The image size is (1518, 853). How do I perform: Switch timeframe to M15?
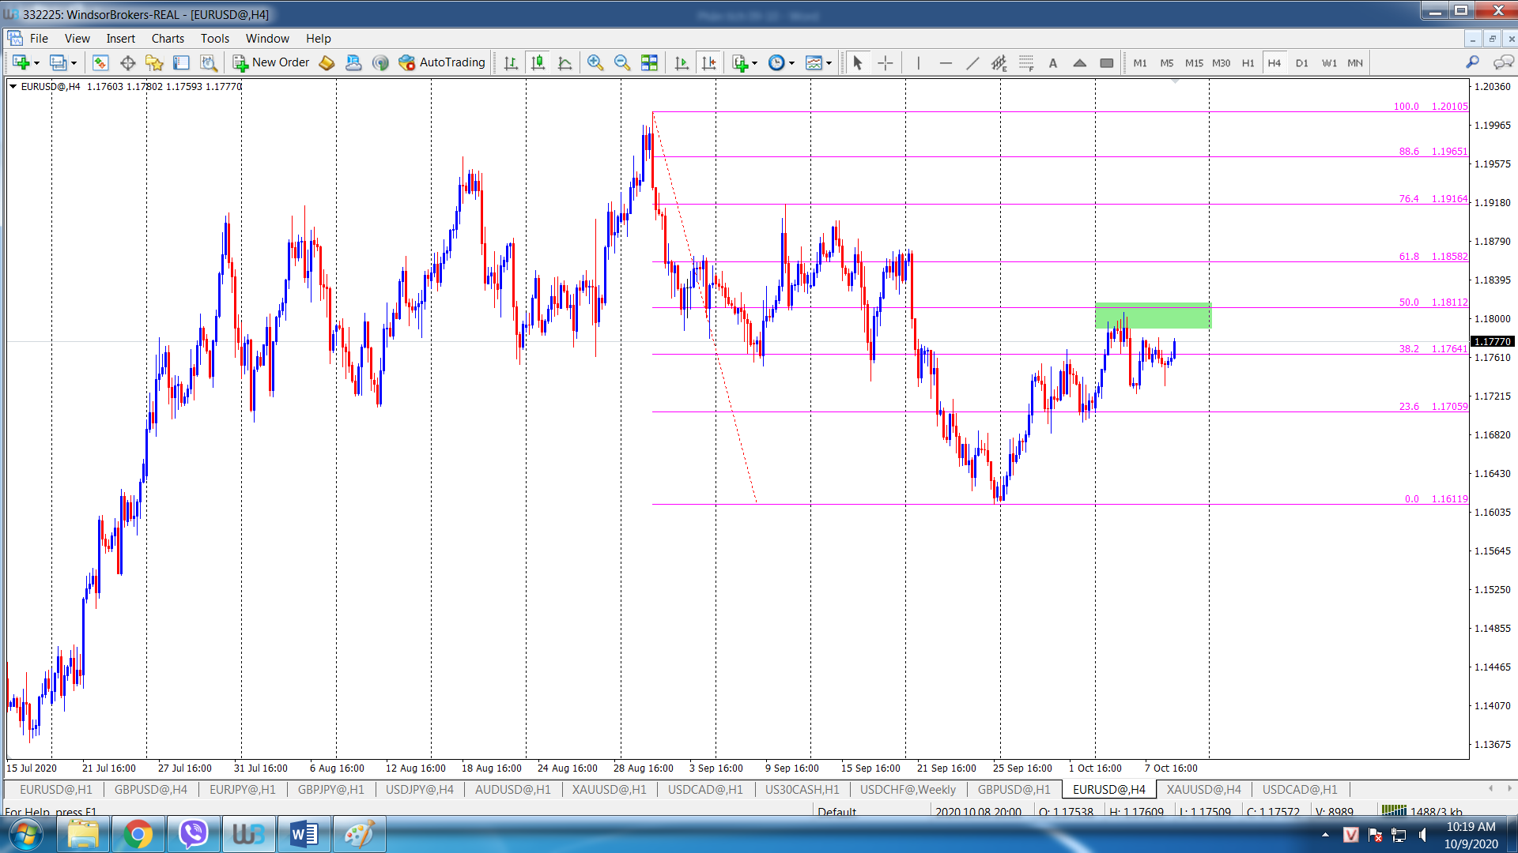(1194, 62)
